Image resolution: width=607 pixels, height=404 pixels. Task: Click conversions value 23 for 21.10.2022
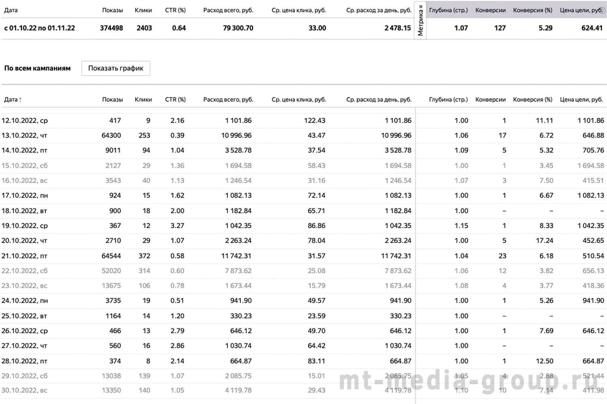503,256
